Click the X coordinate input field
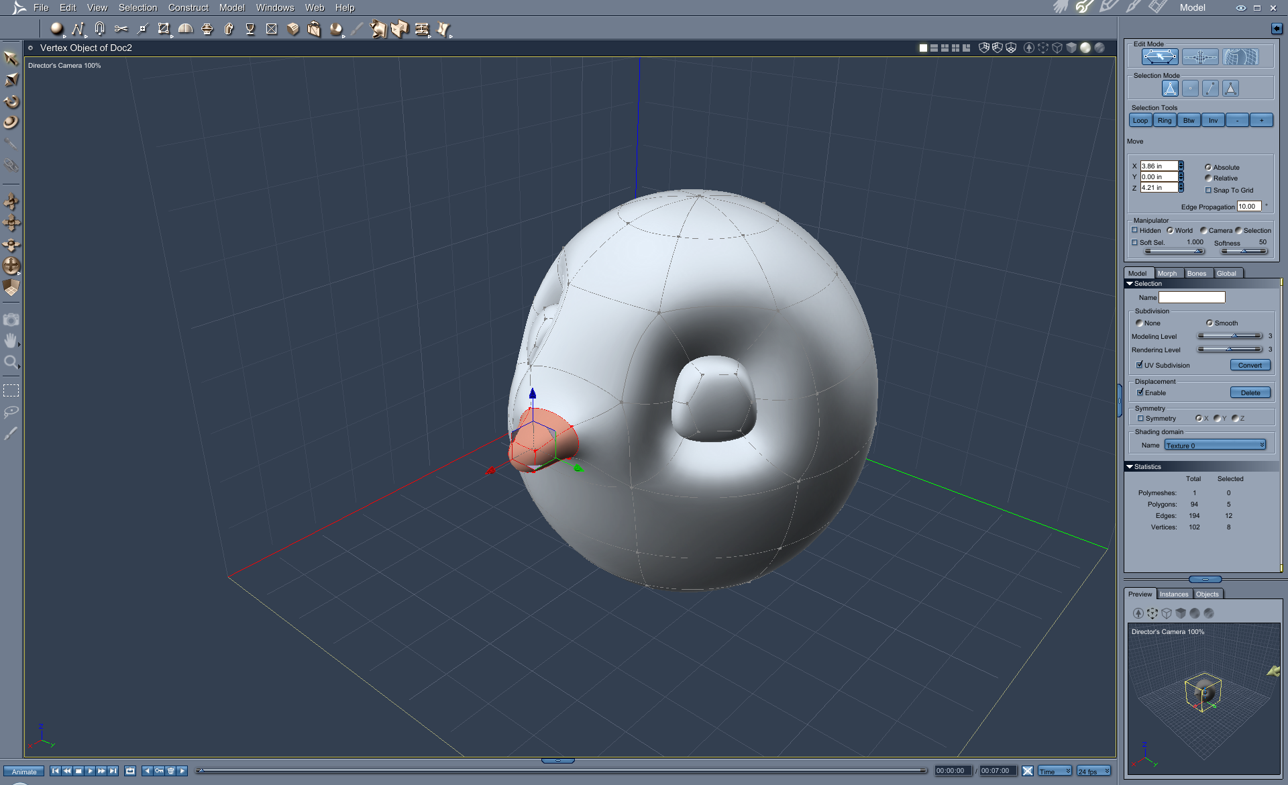The image size is (1288, 785). pos(1159,166)
